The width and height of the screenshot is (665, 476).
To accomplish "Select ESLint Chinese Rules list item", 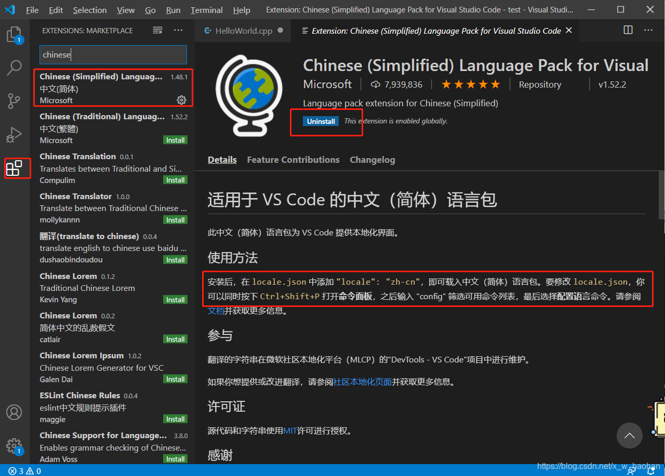I will [x=113, y=407].
